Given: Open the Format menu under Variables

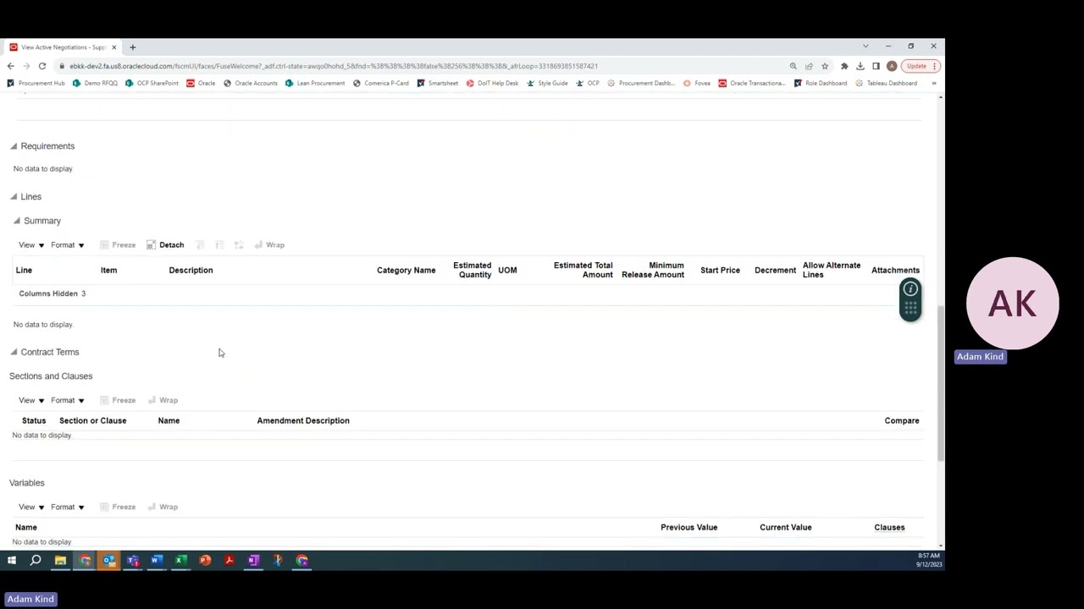Looking at the screenshot, I should pyautogui.click(x=67, y=507).
